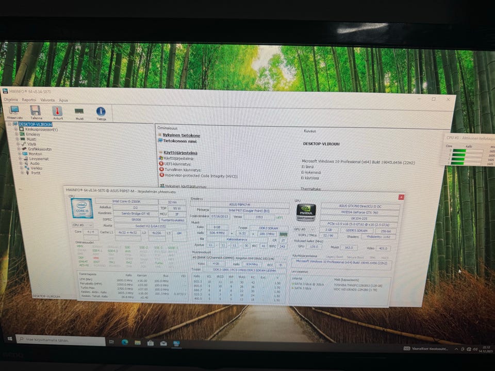
Task: Select the DESKTOP-VLIROUH tree item
Action: 35,124
